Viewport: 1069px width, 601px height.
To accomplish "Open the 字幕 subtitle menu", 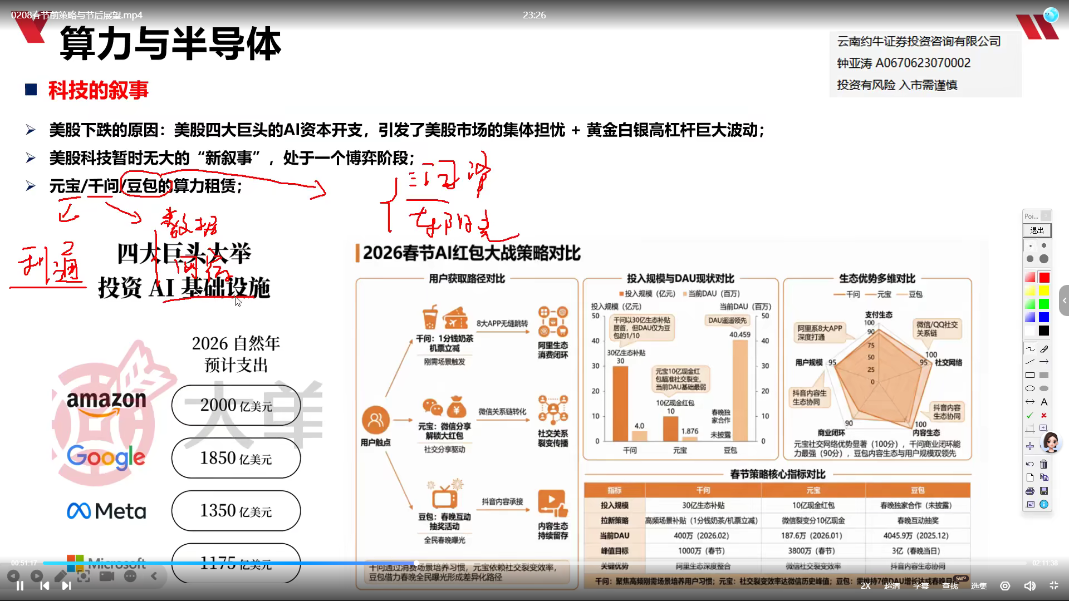I will 921,585.
